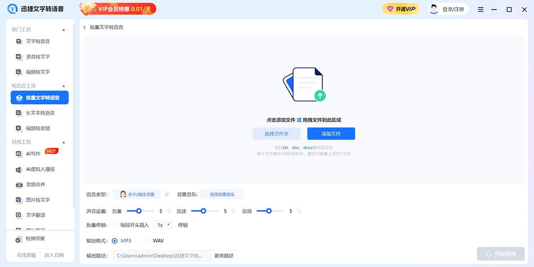Image resolution: width=534 pixels, height=267 pixels.
Task: Open the hamburger menu at top right
Action: [480, 9]
